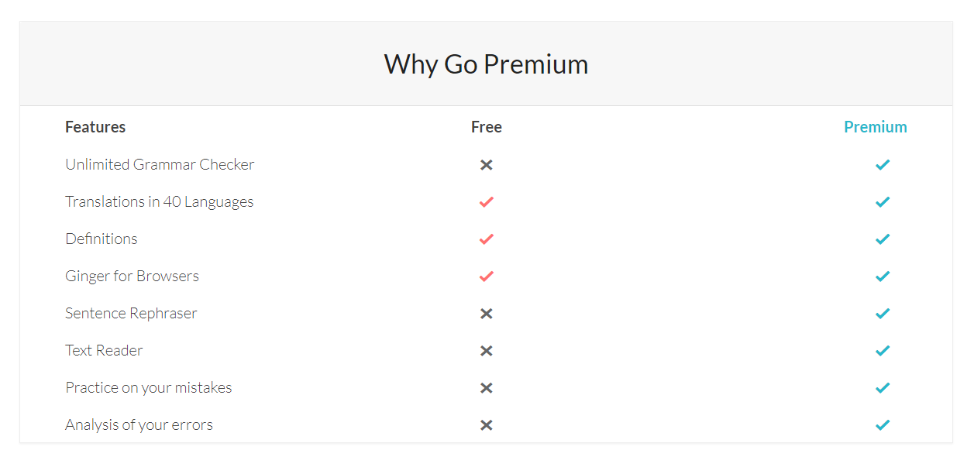Click Premium checkmark for Analysis of your errors
This screenshot has height=457, width=974.
pyautogui.click(x=883, y=425)
